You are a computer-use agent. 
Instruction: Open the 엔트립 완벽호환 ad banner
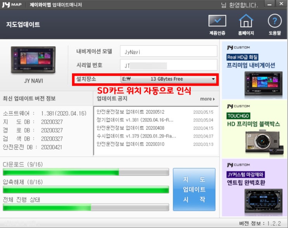254,188
